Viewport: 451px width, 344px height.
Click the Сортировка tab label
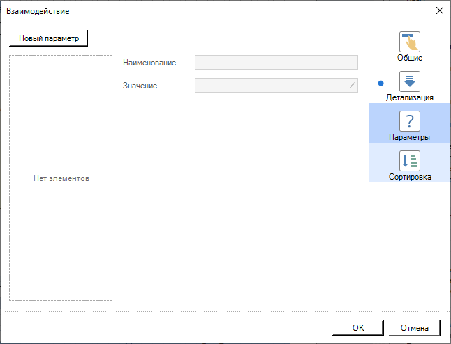(x=410, y=177)
